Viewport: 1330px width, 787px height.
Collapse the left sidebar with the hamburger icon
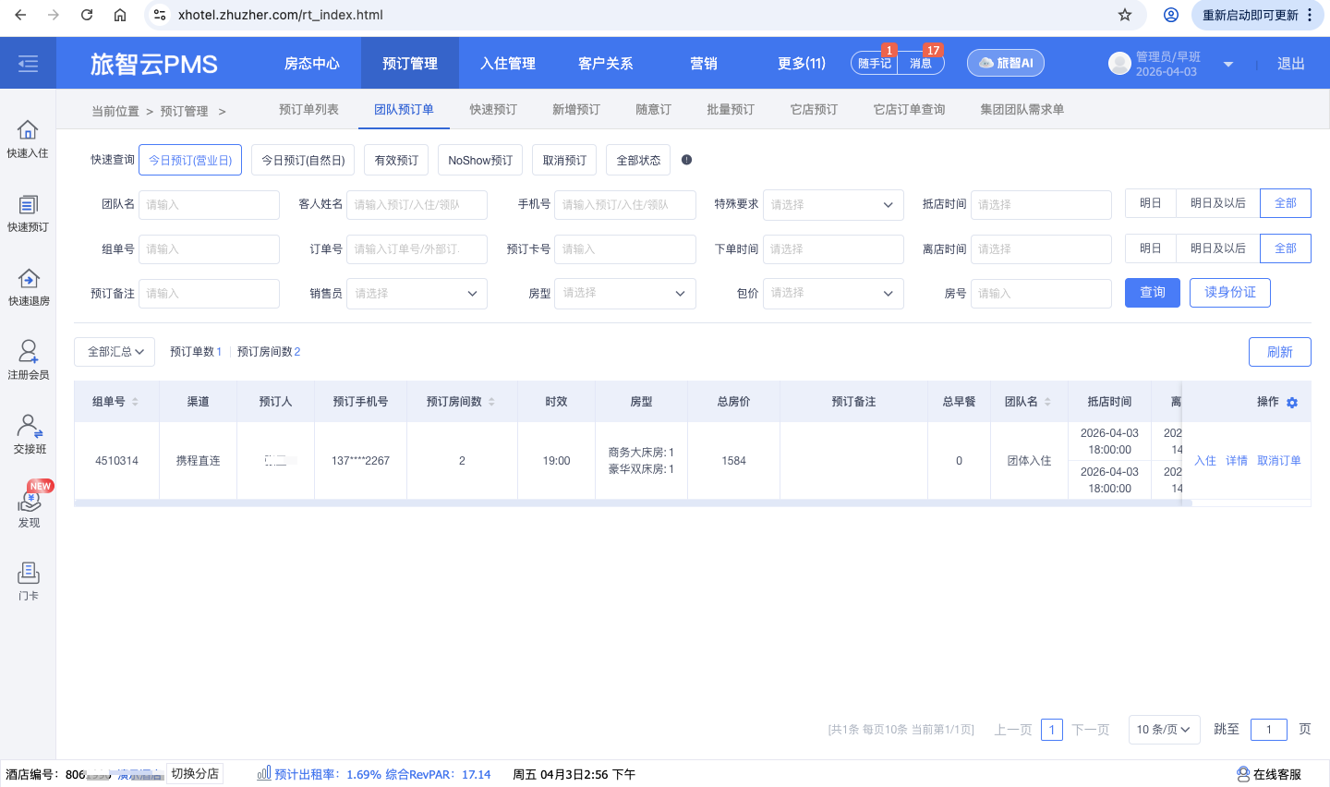tap(28, 63)
